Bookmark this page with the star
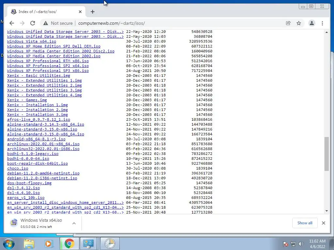This screenshot has height=250, width=334. [x=299, y=23]
